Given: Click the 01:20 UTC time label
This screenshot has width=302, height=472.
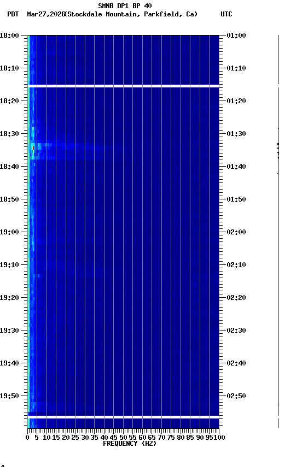Looking at the screenshot, I should (236, 101).
